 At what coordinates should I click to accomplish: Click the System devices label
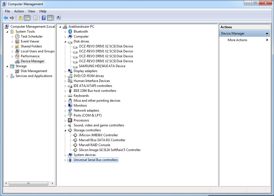[85, 155]
